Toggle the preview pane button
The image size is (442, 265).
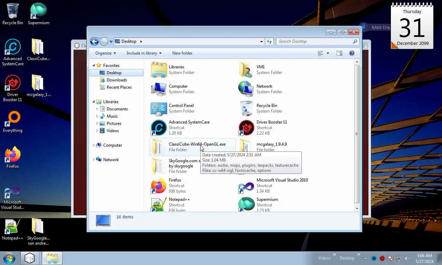coord(339,53)
